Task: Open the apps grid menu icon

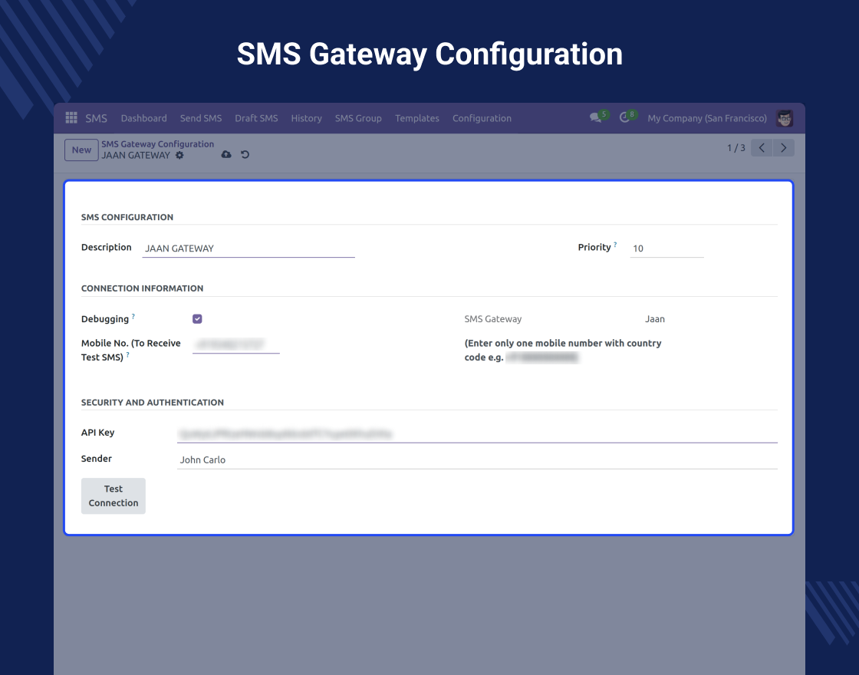Action: [71, 118]
